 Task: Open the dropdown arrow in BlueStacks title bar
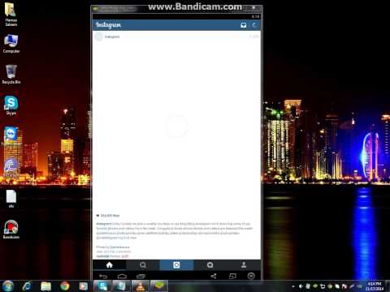253,8
